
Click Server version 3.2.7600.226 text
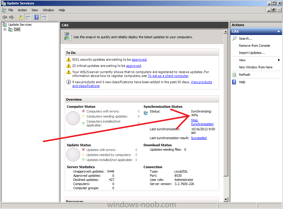[184, 184]
